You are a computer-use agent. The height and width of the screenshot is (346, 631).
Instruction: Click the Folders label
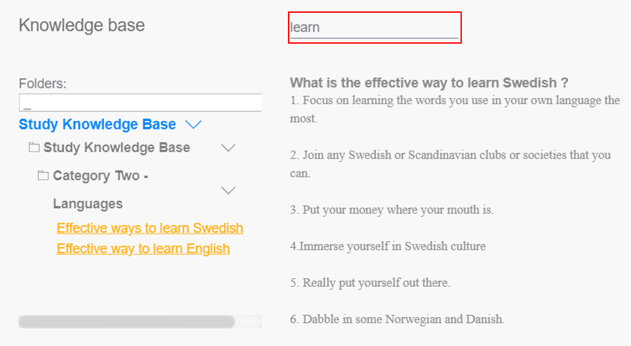[x=43, y=83]
